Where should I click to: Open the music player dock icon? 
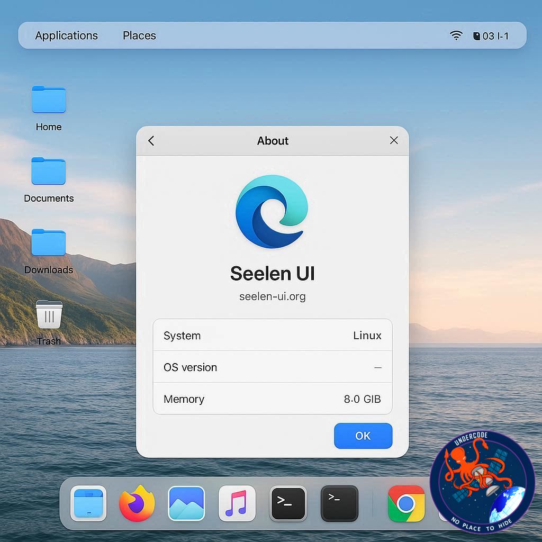tap(237, 503)
